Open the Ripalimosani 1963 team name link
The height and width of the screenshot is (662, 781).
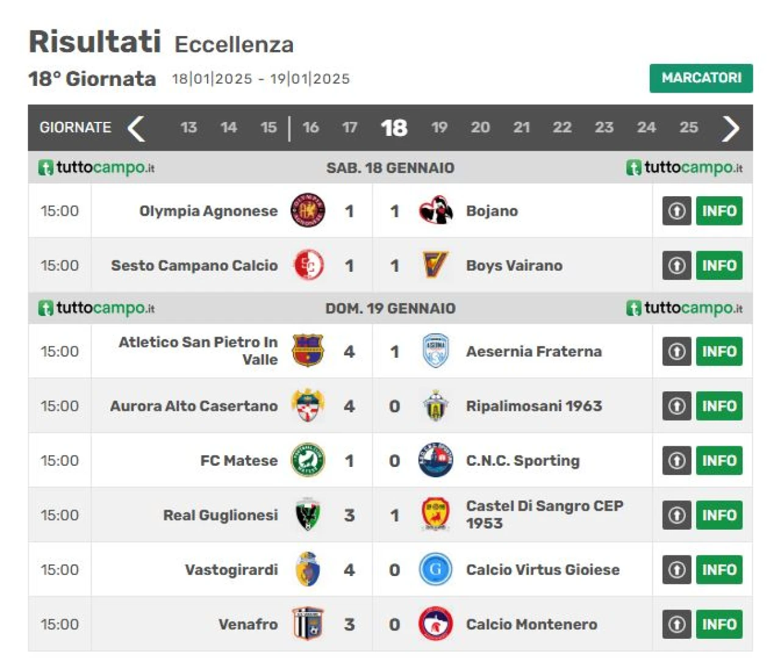[x=534, y=406]
